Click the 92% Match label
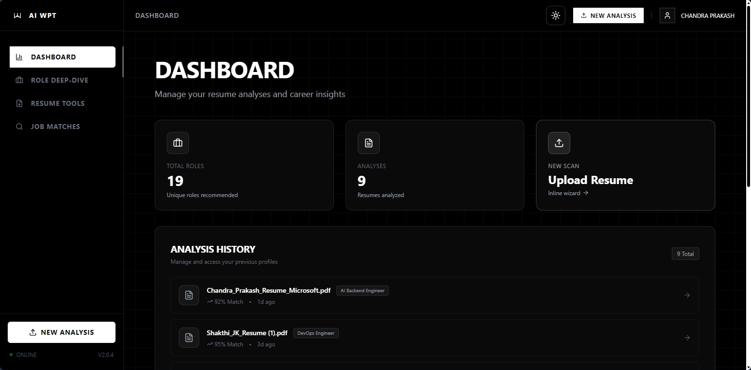The image size is (751, 370). coord(225,302)
